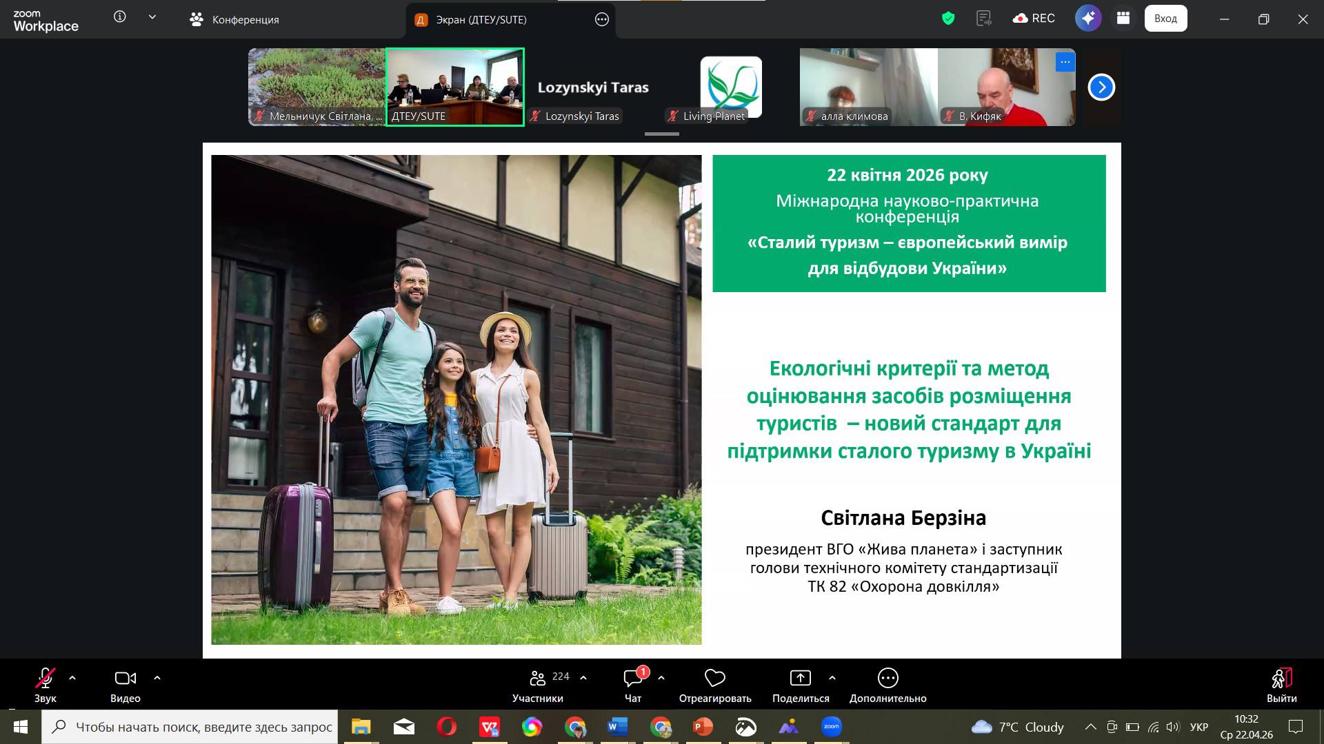1324x744 pixels.
Task: Click the Вход sign-in button
Action: click(x=1165, y=19)
